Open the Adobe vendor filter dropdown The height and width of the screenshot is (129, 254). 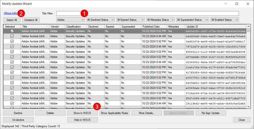(x=70, y=20)
